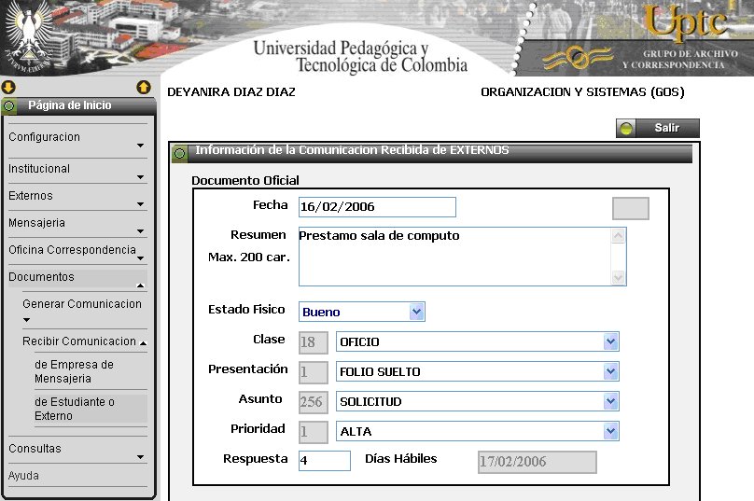This screenshot has height=501, width=754.
Task: Click the Uptc logo in banner
Action: [686, 22]
